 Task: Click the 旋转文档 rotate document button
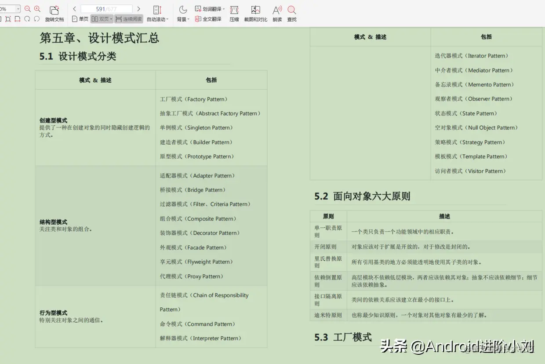click(x=54, y=14)
